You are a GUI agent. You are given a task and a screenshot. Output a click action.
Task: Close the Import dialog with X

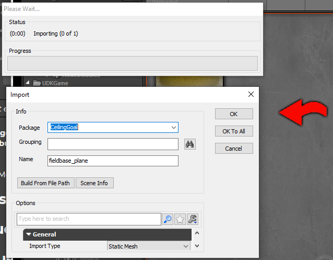point(251,94)
